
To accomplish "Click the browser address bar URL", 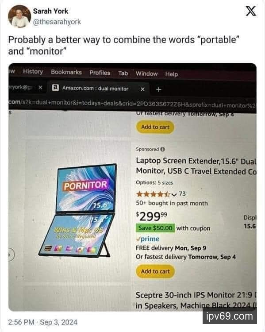I will pos(132,104).
